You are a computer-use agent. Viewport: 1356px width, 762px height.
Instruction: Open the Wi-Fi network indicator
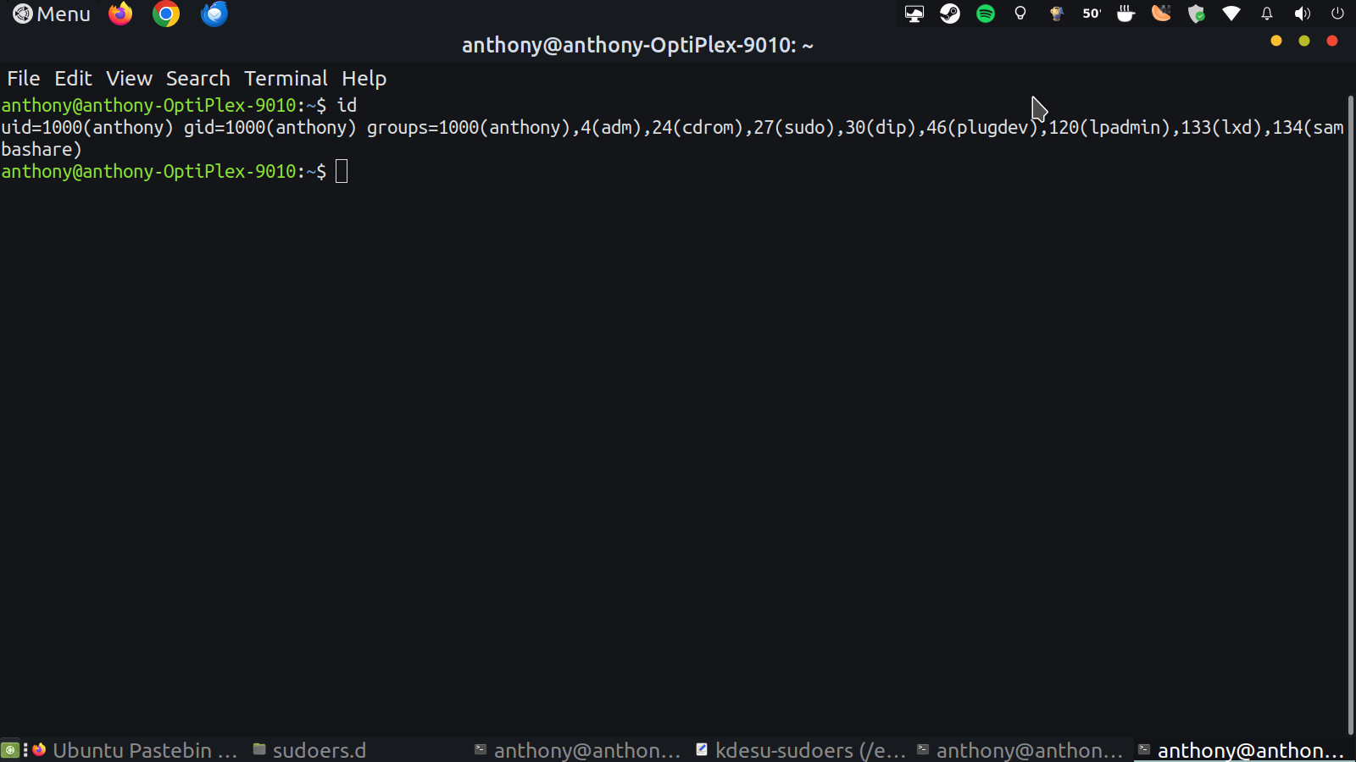pyautogui.click(x=1231, y=14)
